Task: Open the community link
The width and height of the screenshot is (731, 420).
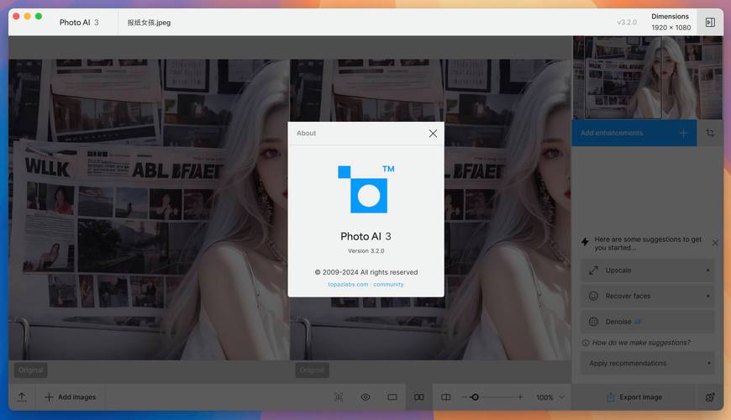Action: 389,285
